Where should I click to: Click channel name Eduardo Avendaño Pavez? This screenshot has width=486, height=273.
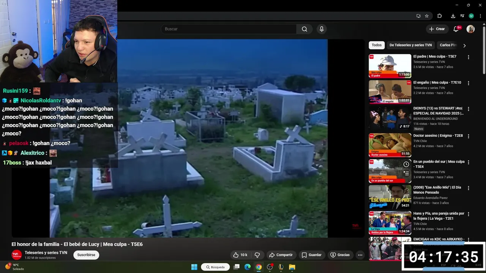pyautogui.click(x=431, y=198)
